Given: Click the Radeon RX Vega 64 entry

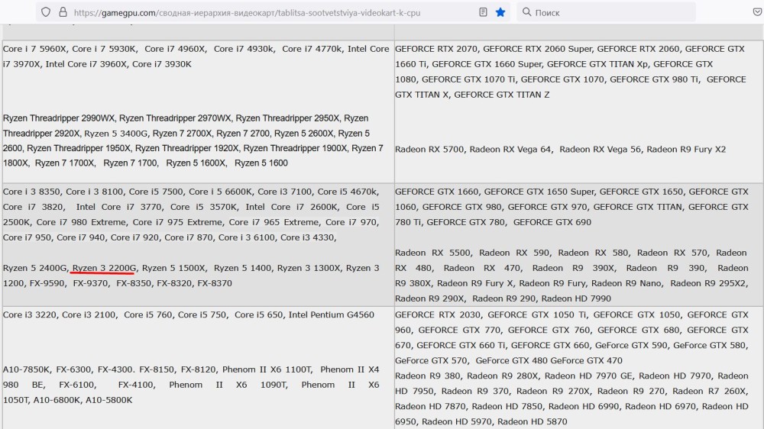Looking at the screenshot, I should (x=510, y=149).
